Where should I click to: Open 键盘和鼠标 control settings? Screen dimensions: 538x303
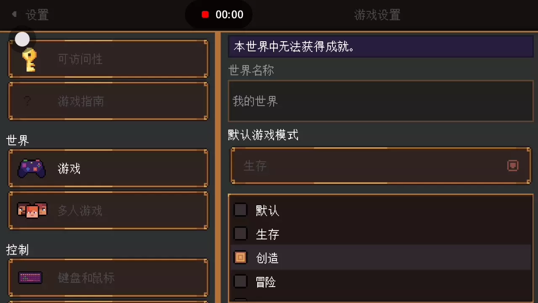click(x=108, y=278)
